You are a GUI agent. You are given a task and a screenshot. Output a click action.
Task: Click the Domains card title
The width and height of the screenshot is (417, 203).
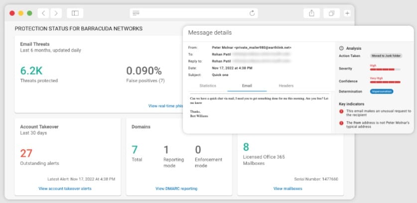(x=141, y=127)
